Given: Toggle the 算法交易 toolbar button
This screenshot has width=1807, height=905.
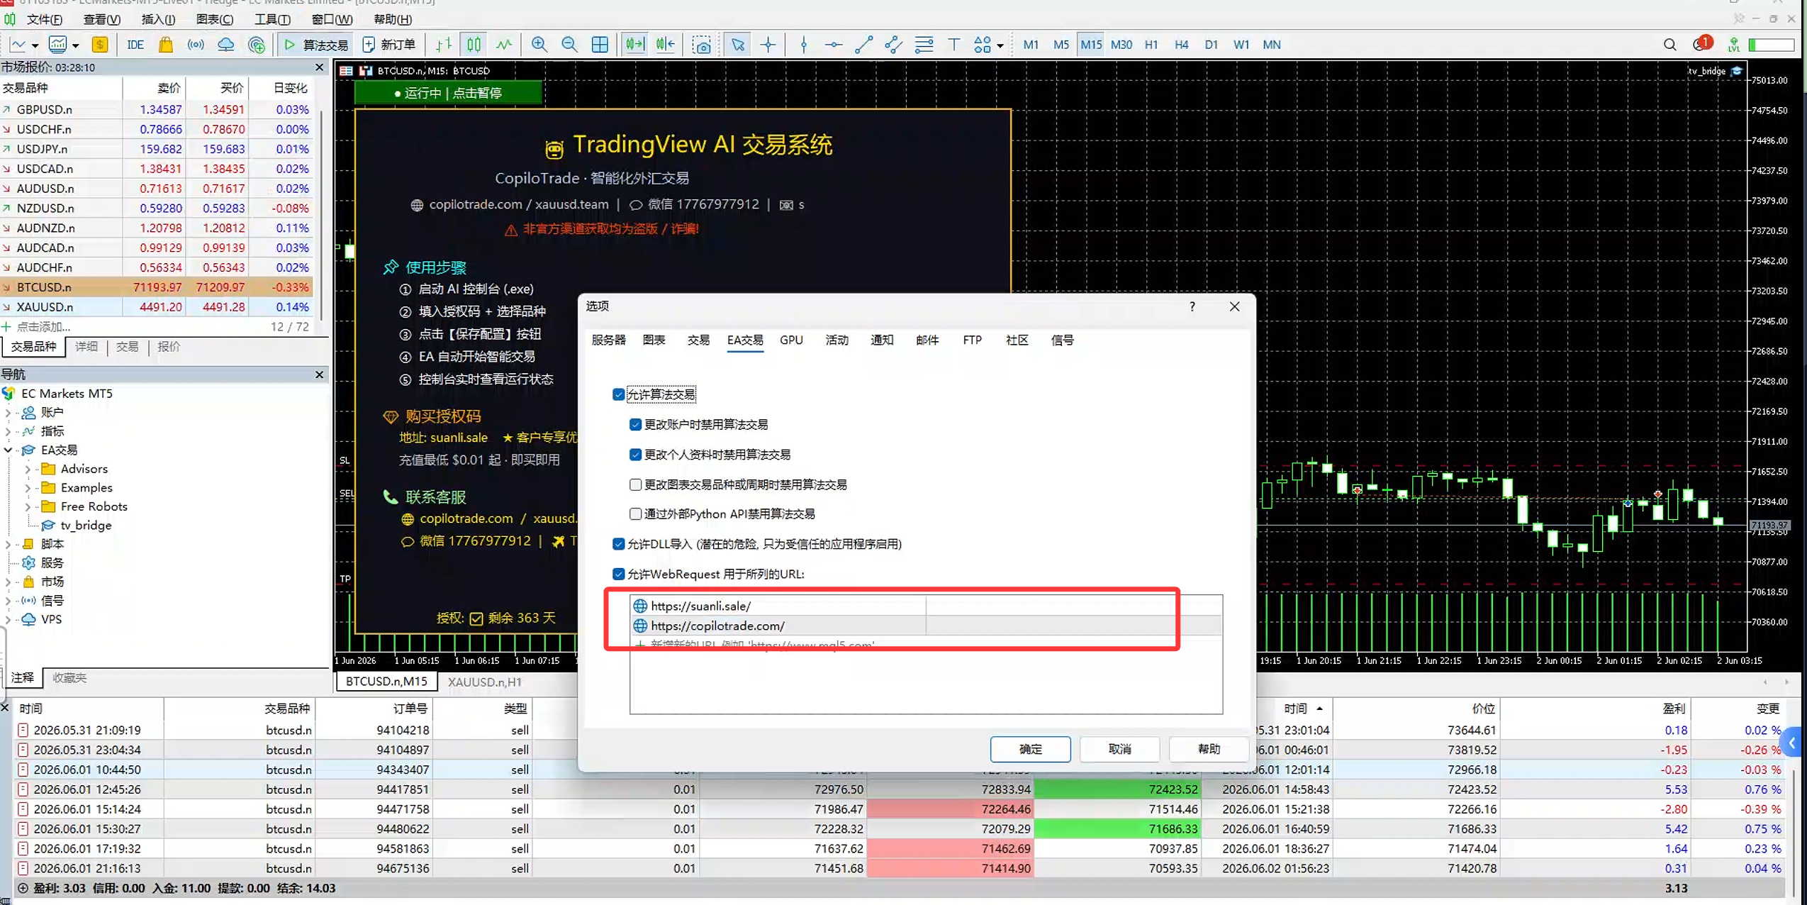Looking at the screenshot, I should [316, 45].
